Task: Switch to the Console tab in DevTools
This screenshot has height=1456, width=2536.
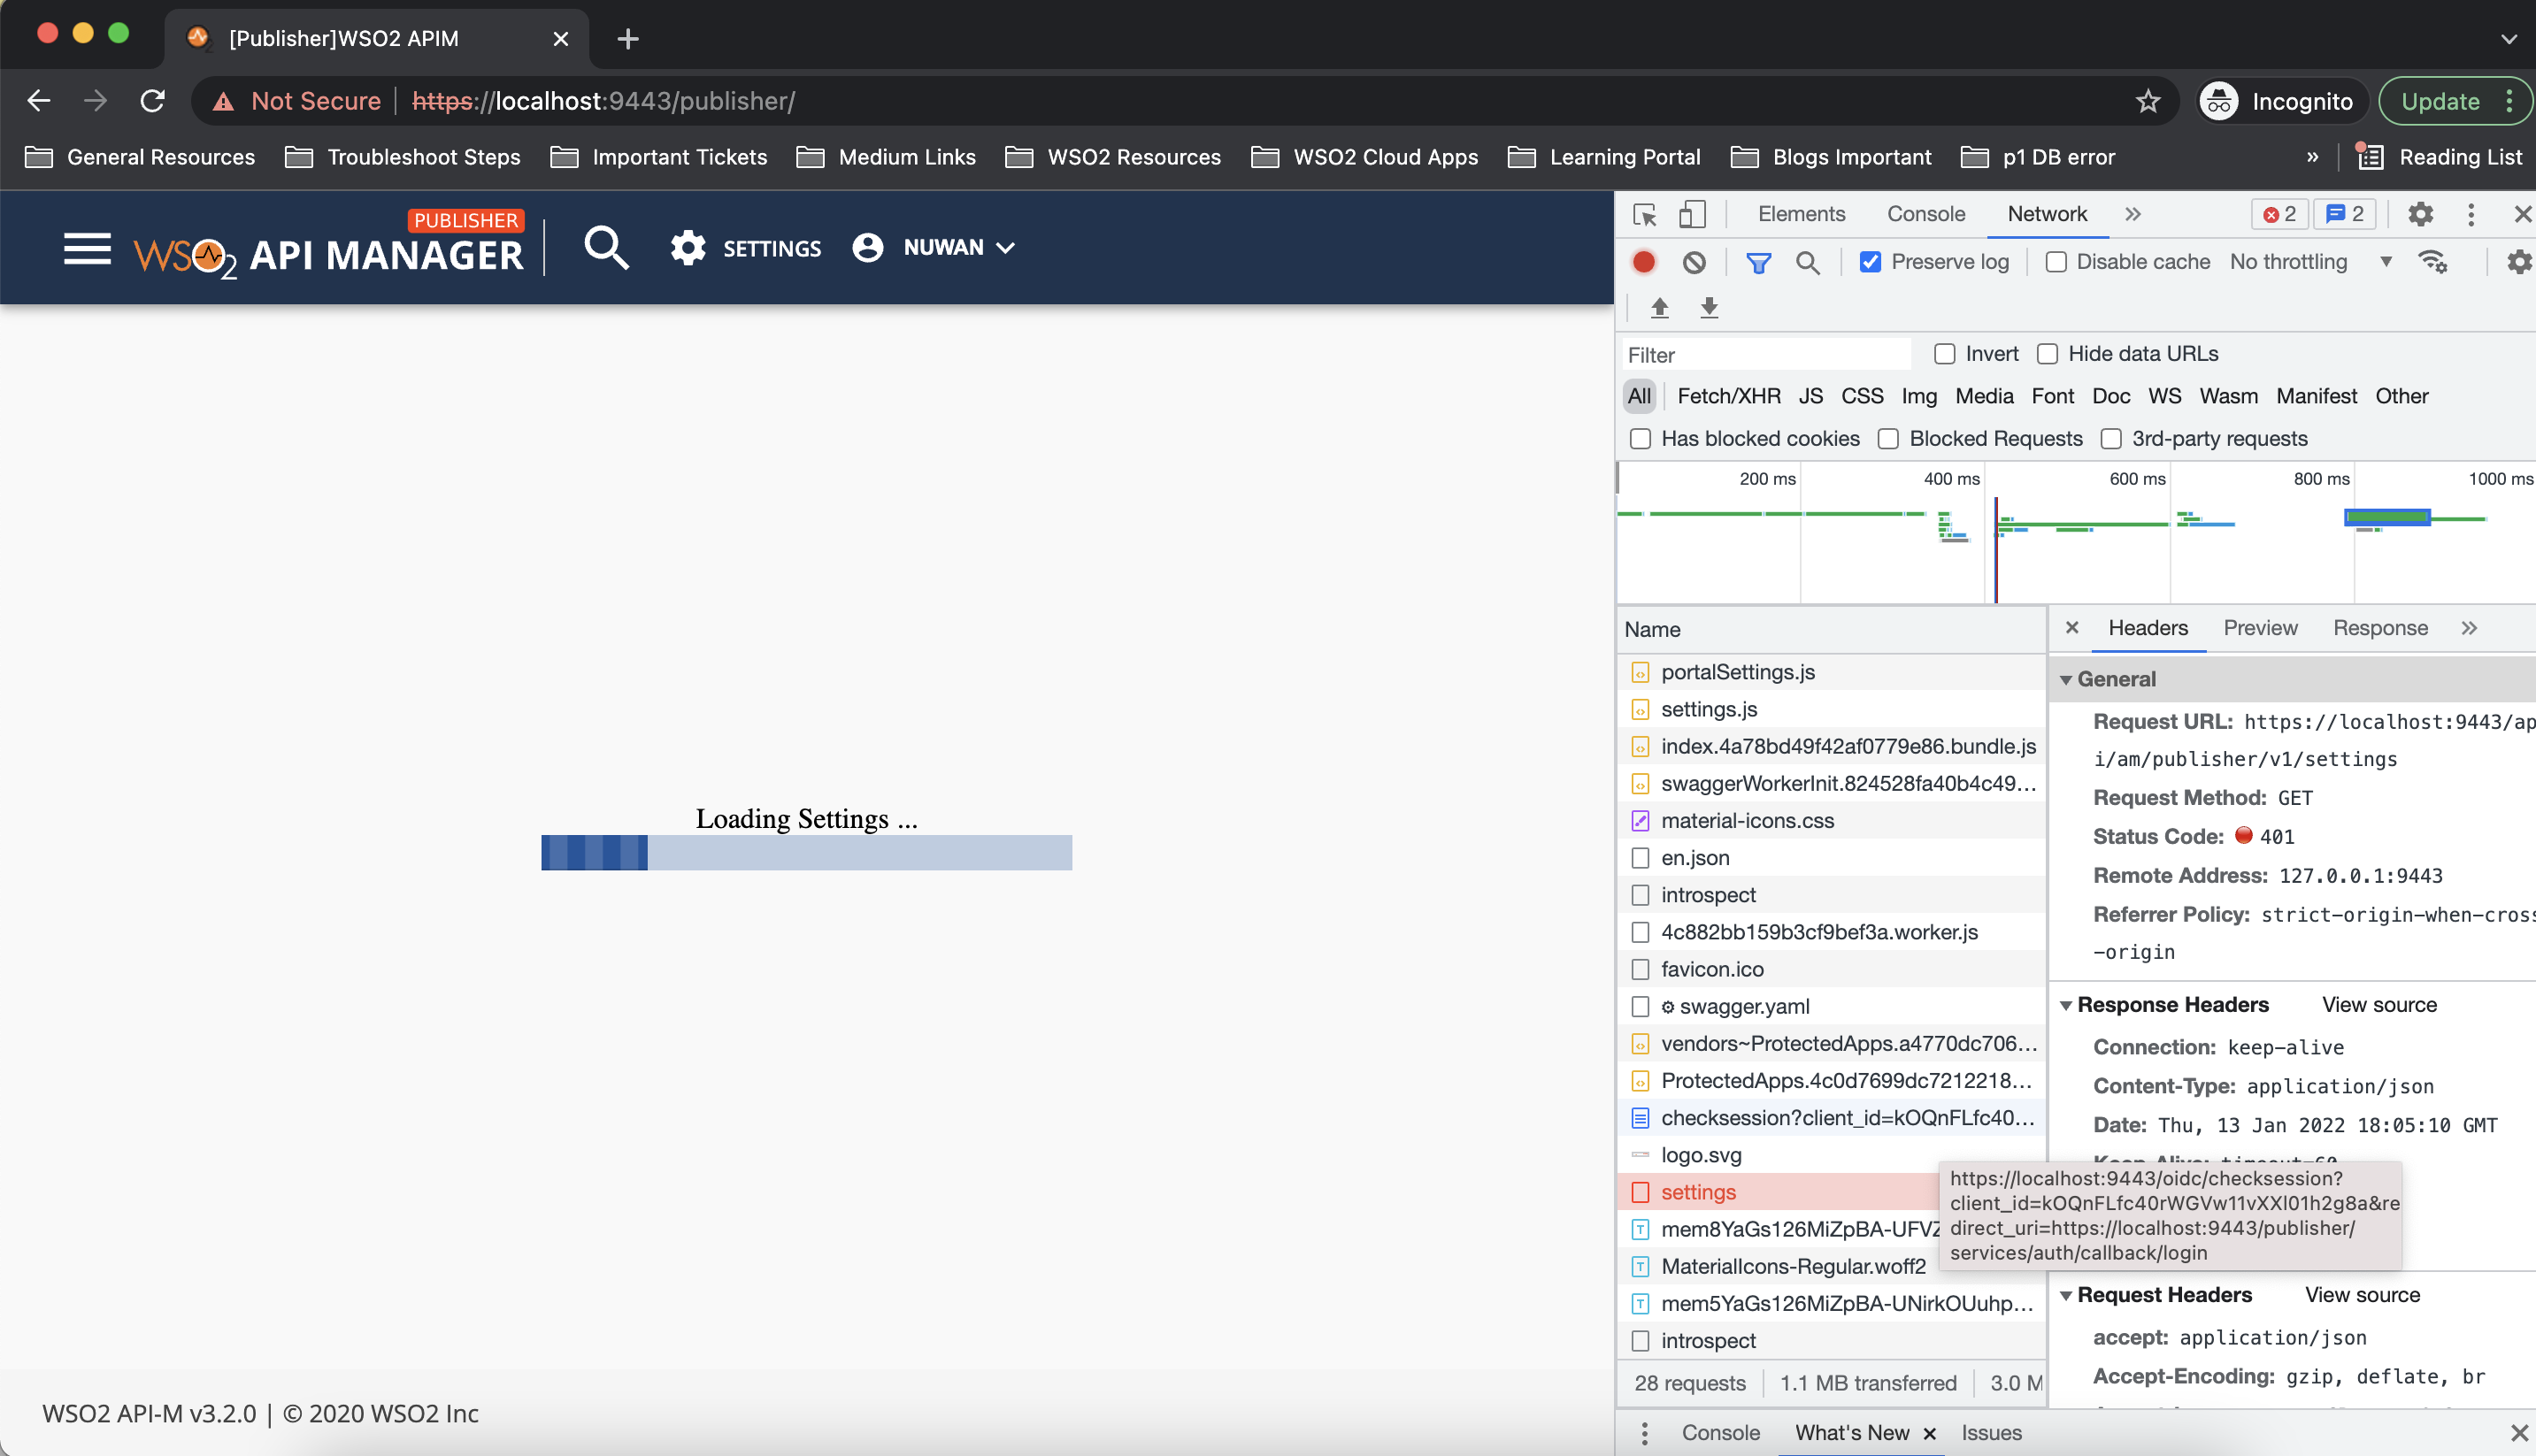Action: point(1925,214)
